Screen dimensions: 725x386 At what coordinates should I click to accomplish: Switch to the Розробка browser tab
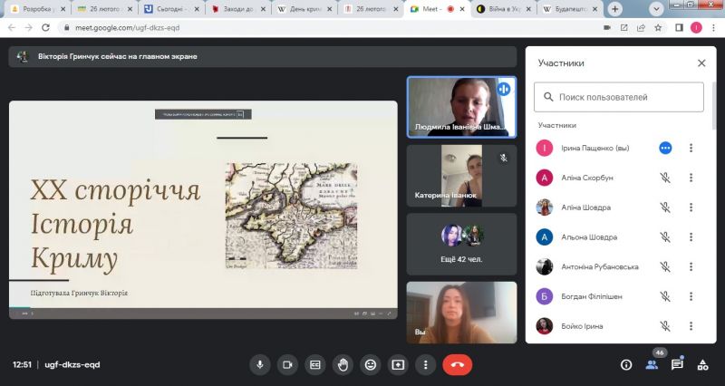tap(38, 9)
